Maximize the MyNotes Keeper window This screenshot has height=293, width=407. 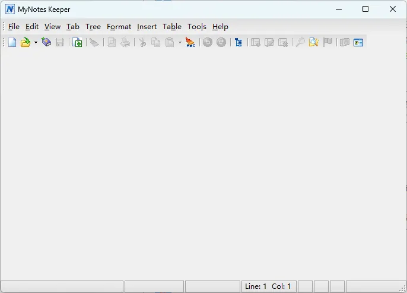[x=365, y=9]
